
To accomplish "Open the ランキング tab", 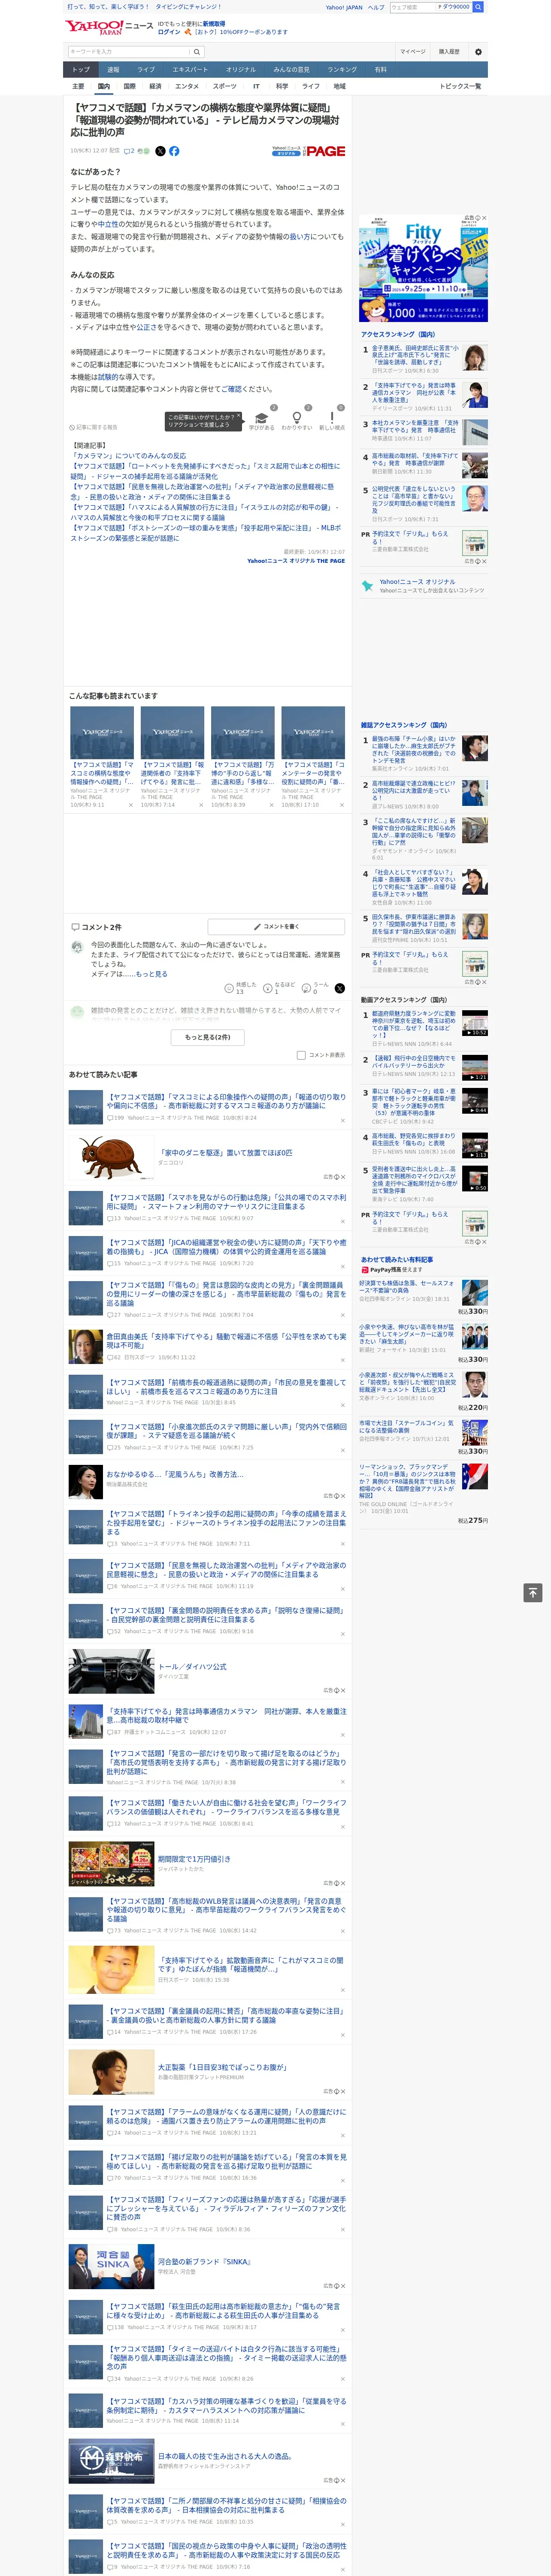I will (x=342, y=70).
